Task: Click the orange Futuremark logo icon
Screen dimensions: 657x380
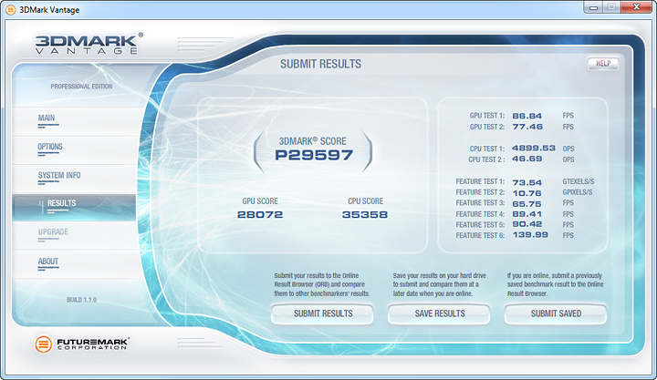Action: tap(43, 344)
